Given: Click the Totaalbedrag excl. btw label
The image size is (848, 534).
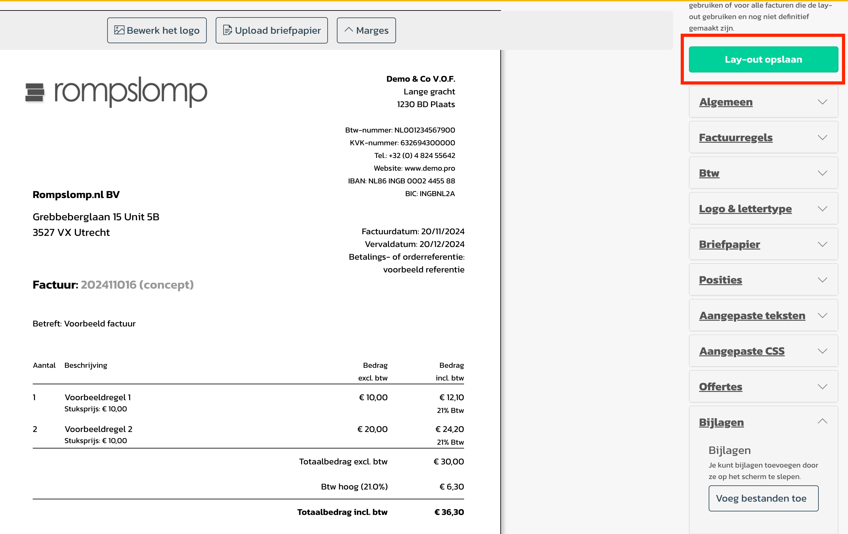Looking at the screenshot, I should [x=343, y=461].
